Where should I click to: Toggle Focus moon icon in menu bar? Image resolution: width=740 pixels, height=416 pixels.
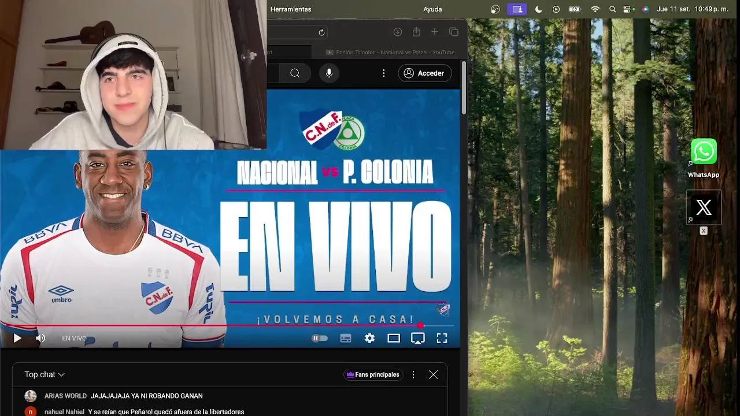pyautogui.click(x=538, y=9)
